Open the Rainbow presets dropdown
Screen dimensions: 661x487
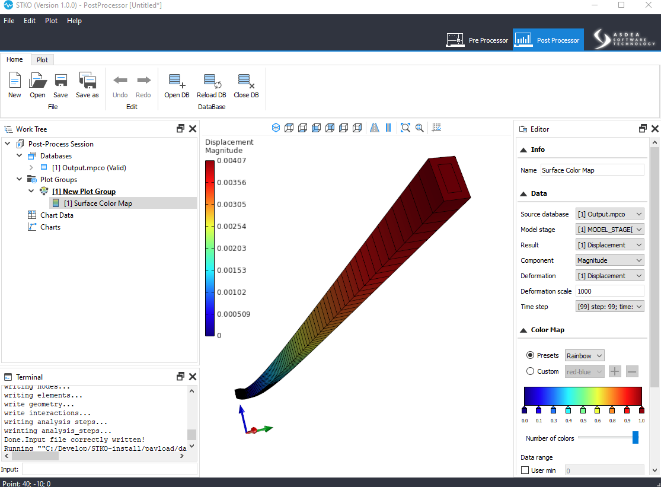(x=585, y=356)
